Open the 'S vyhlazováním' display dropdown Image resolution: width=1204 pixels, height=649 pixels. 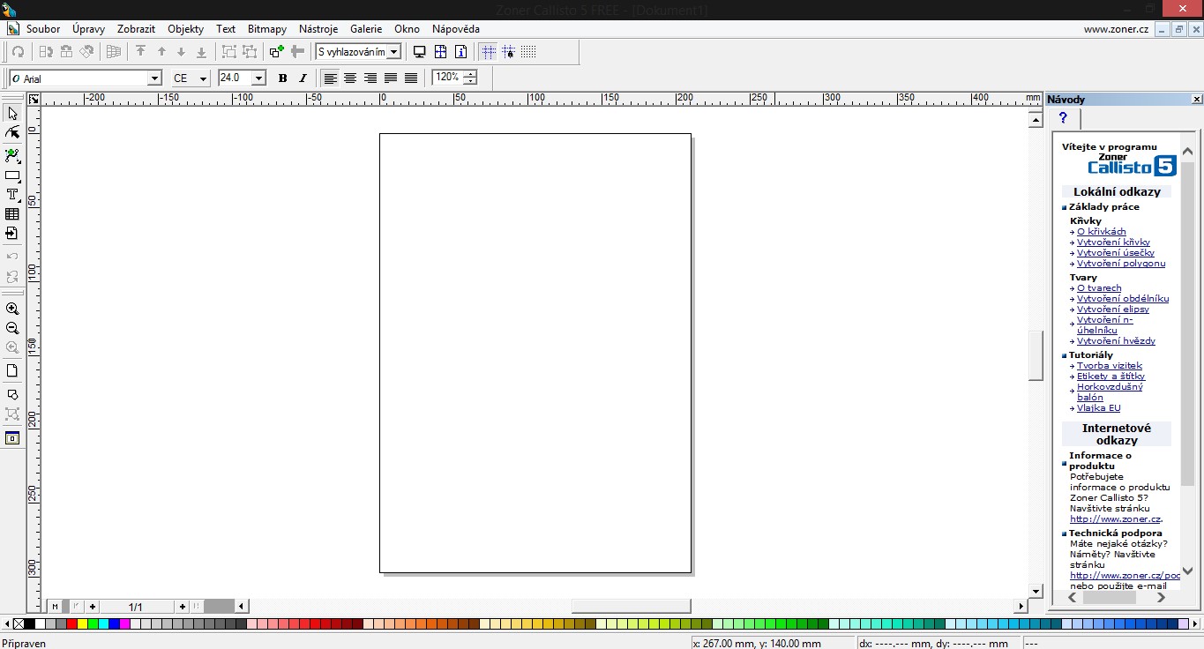(x=393, y=52)
